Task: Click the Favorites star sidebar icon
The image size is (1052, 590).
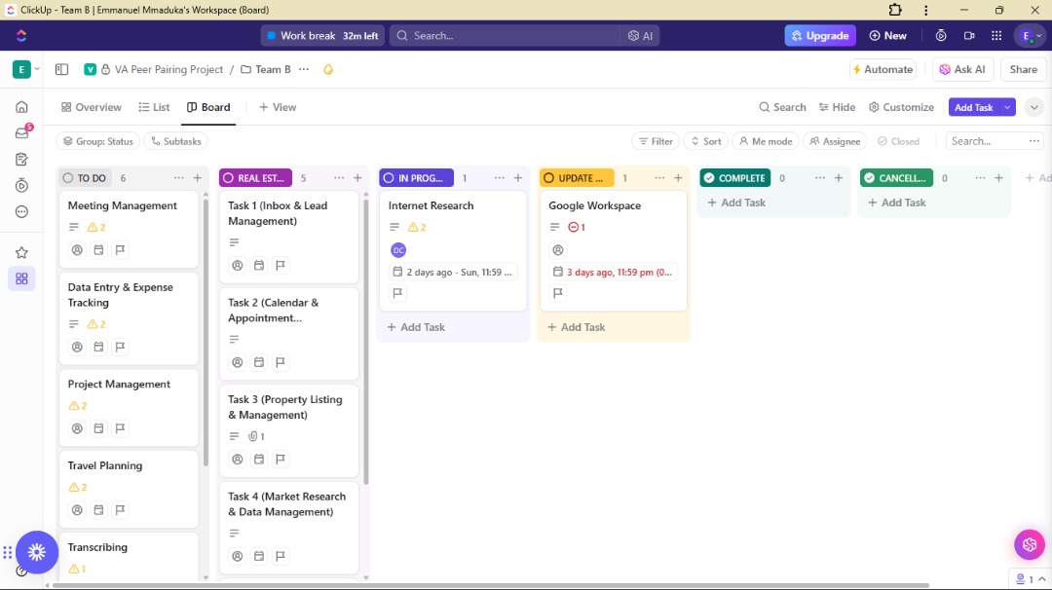Action: point(21,253)
